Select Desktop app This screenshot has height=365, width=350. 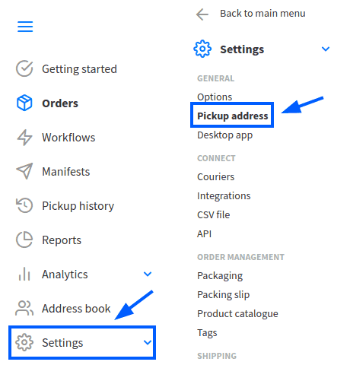(224, 135)
